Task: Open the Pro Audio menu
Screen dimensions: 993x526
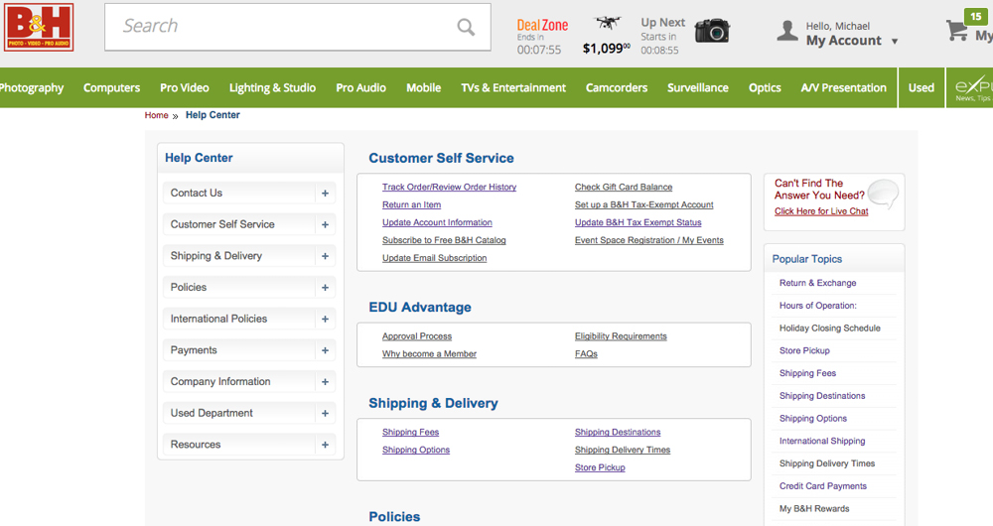Action: 361,88
